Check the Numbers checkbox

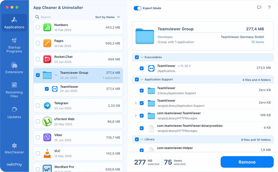click(x=38, y=27)
